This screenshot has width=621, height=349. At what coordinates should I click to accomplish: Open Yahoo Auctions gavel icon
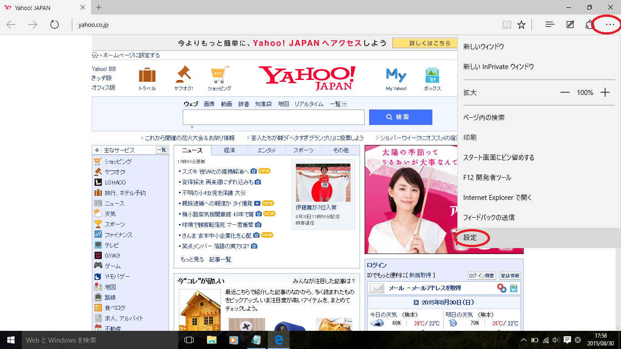pyautogui.click(x=184, y=75)
